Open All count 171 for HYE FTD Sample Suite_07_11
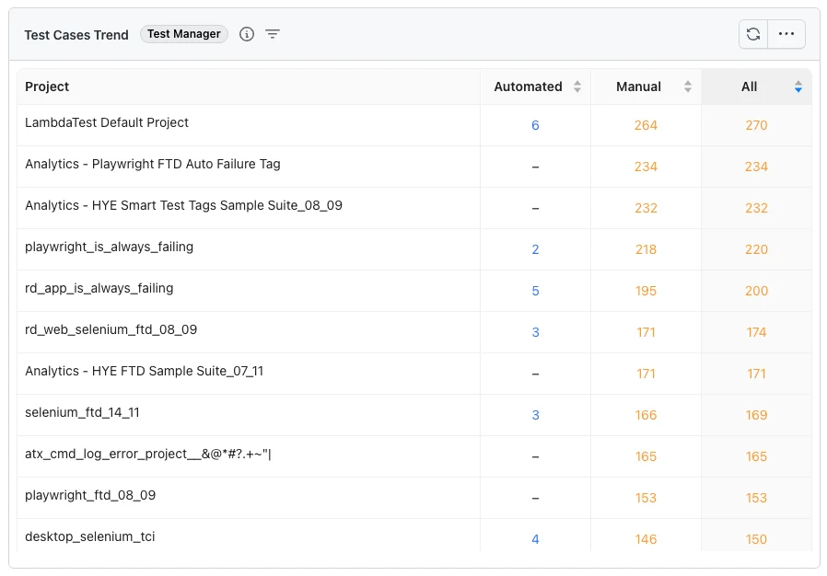The width and height of the screenshot is (827, 576). point(756,374)
